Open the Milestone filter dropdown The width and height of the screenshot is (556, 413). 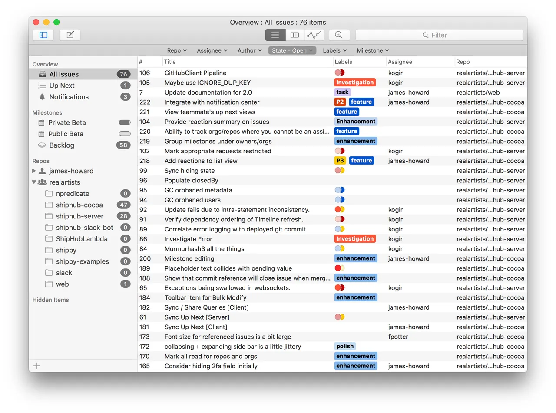tap(373, 50)
